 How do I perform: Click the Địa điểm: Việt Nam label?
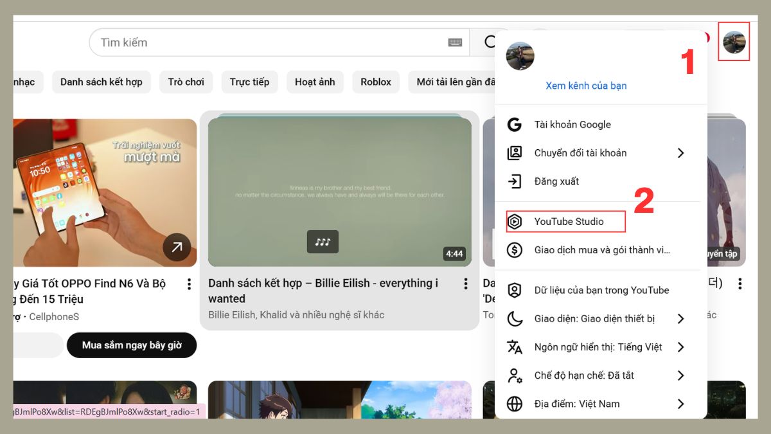(x=577, y=404)
